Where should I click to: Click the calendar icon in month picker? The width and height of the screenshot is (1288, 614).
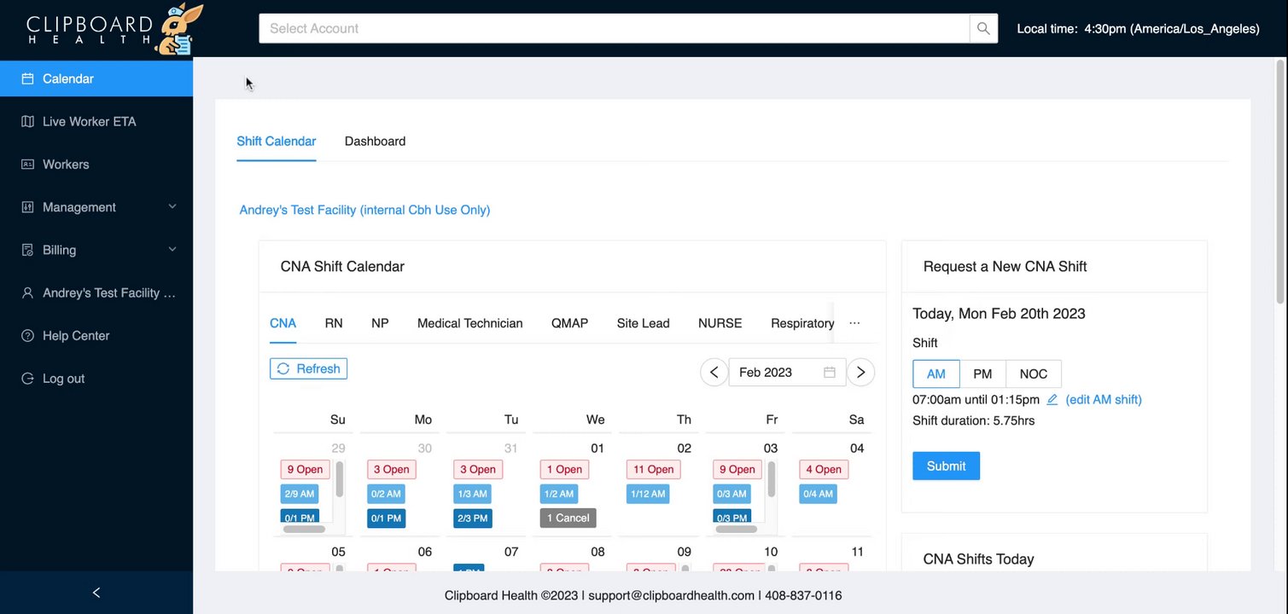click(829, 373)
